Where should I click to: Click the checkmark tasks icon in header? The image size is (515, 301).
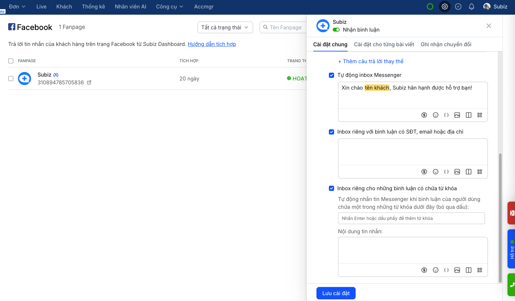coord(458,7)
